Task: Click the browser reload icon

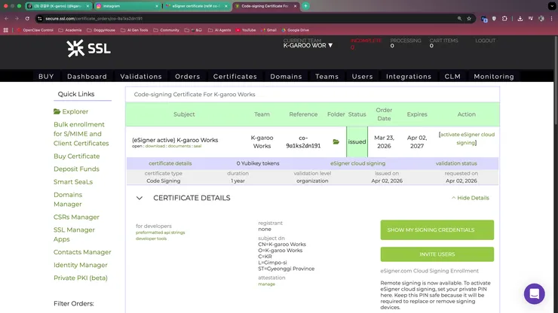Action: tap(26, 18)
